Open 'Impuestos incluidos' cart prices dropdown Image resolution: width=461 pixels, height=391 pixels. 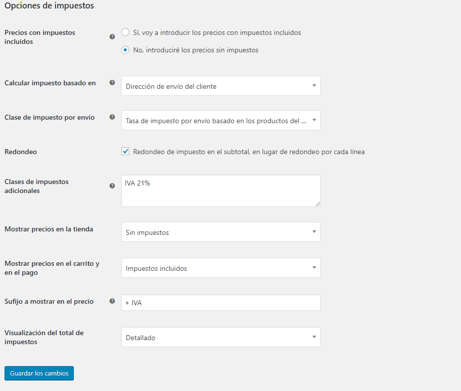click(x=221, y=268)
